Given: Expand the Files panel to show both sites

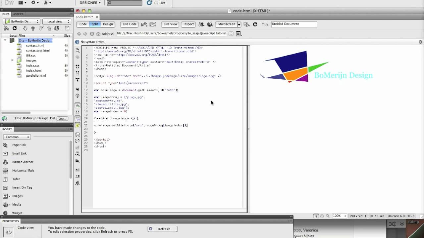Looking at the screenshot, I should click(x=67, y=28).
